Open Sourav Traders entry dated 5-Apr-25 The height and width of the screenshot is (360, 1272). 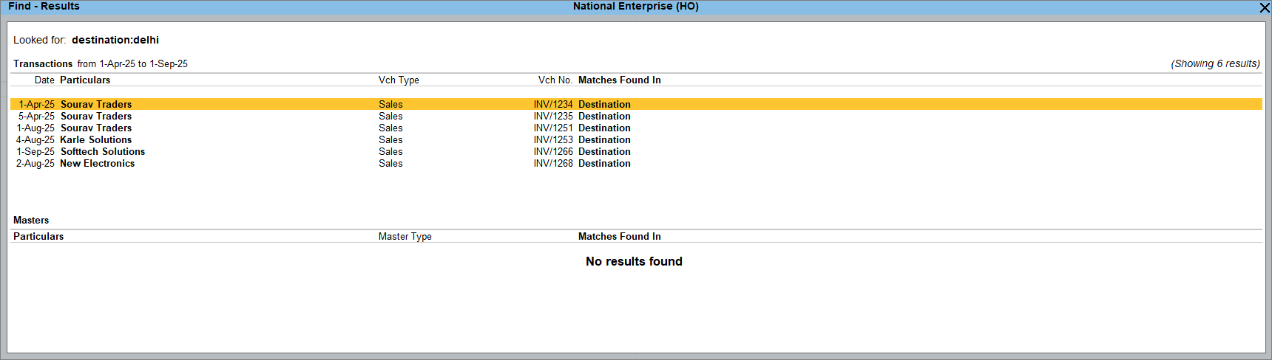96,116
